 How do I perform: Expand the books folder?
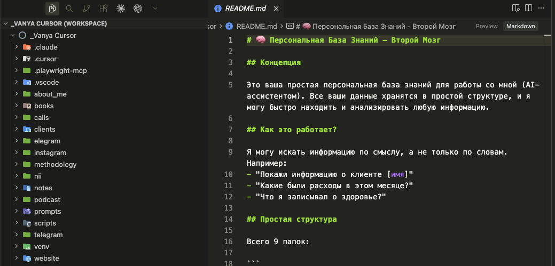[17, 106]
